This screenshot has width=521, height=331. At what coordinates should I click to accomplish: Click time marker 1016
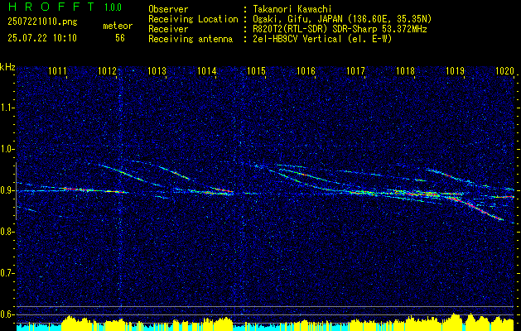click(306, 70)
